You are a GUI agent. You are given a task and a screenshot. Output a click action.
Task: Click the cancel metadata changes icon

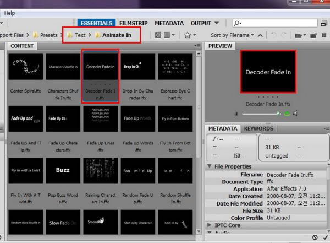(315, 237)
